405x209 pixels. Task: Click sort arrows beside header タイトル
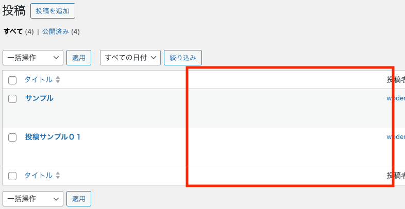[x=58, y=80]
